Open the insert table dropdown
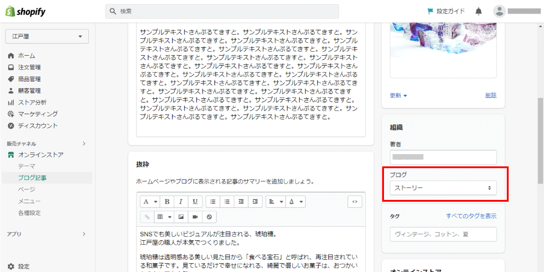 click(164, 217)
